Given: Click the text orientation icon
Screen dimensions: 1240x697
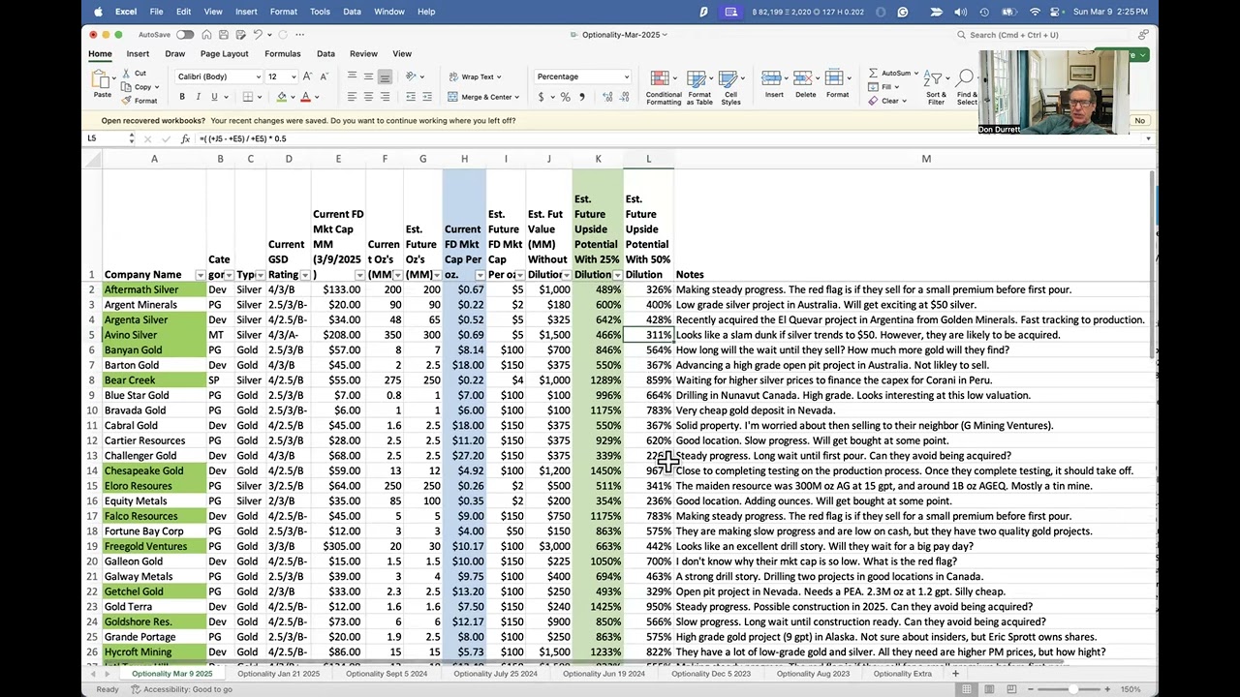Looking at the screenshot, I should [x=412, y=76].
